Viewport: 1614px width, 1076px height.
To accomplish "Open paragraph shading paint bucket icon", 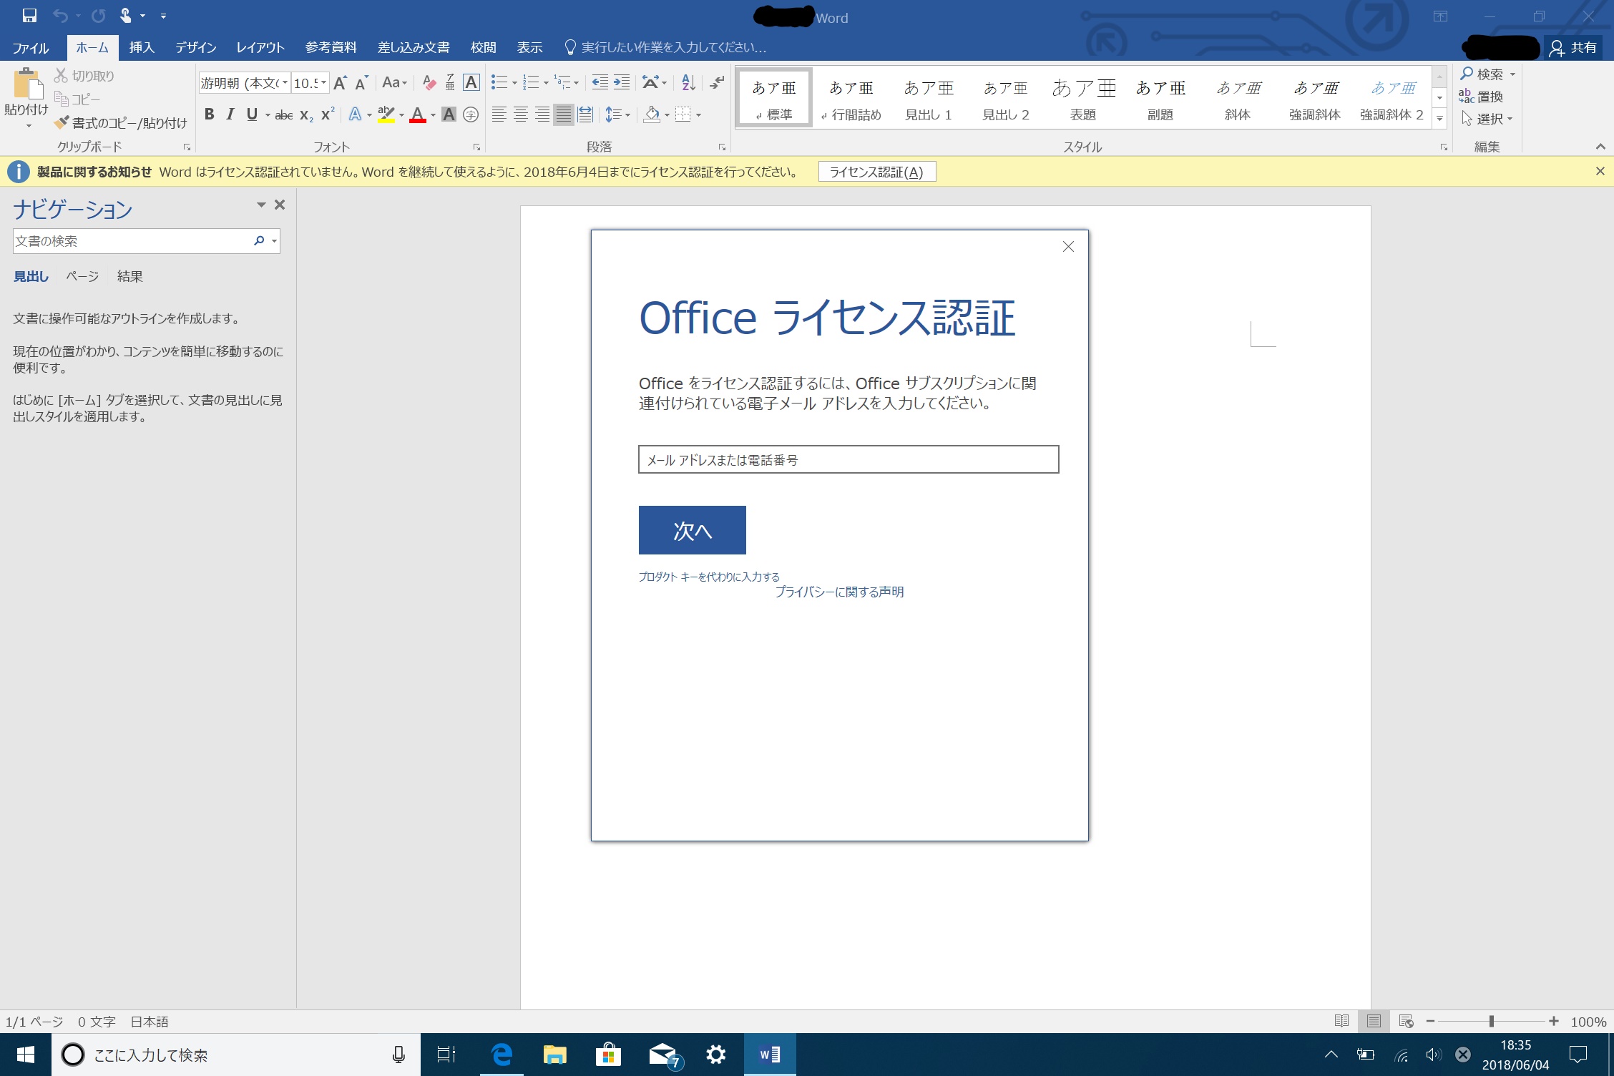I will (652, 114).
